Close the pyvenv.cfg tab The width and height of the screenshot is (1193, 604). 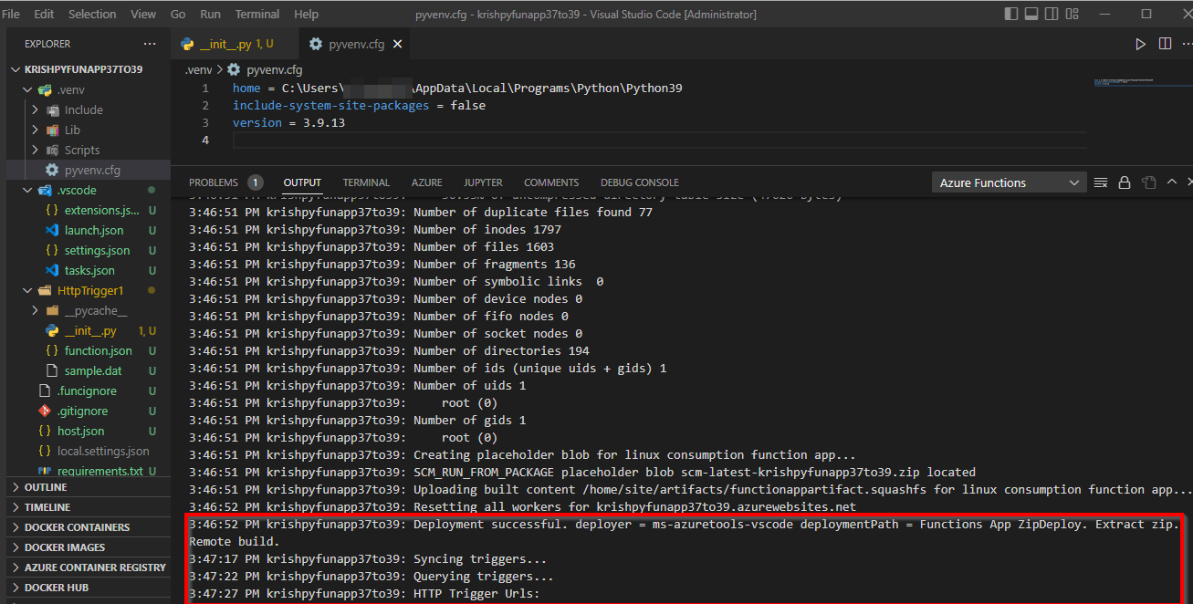coord(398,44)
